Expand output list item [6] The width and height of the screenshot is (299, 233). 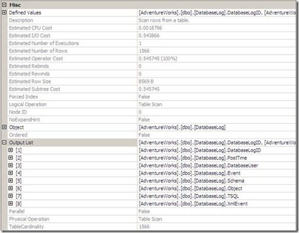tap(11, 188)
